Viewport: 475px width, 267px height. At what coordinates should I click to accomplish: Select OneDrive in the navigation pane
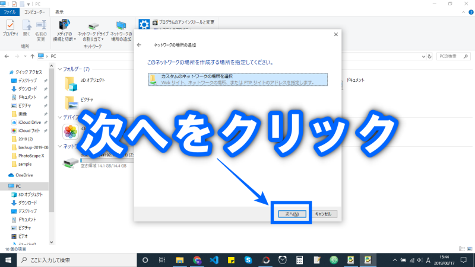pyautogui.click(x=24, y=175)
